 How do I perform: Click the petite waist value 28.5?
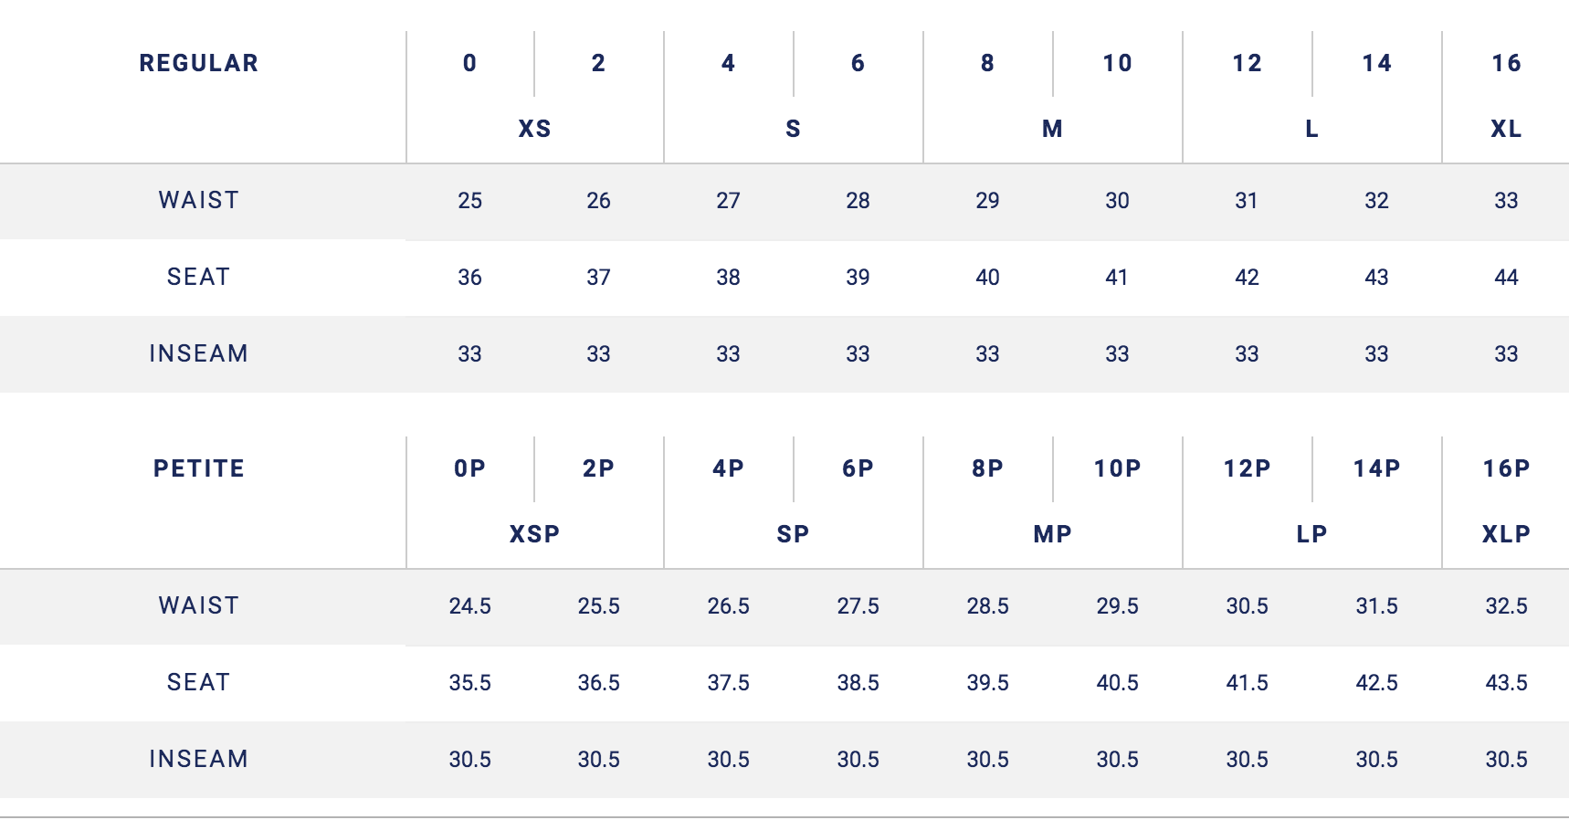pos(987,606)
